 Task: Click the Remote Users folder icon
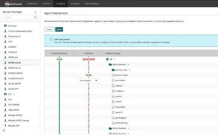(113, 70)
